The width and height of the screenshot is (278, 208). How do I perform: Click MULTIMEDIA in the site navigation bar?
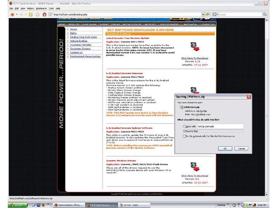(190, 24)
